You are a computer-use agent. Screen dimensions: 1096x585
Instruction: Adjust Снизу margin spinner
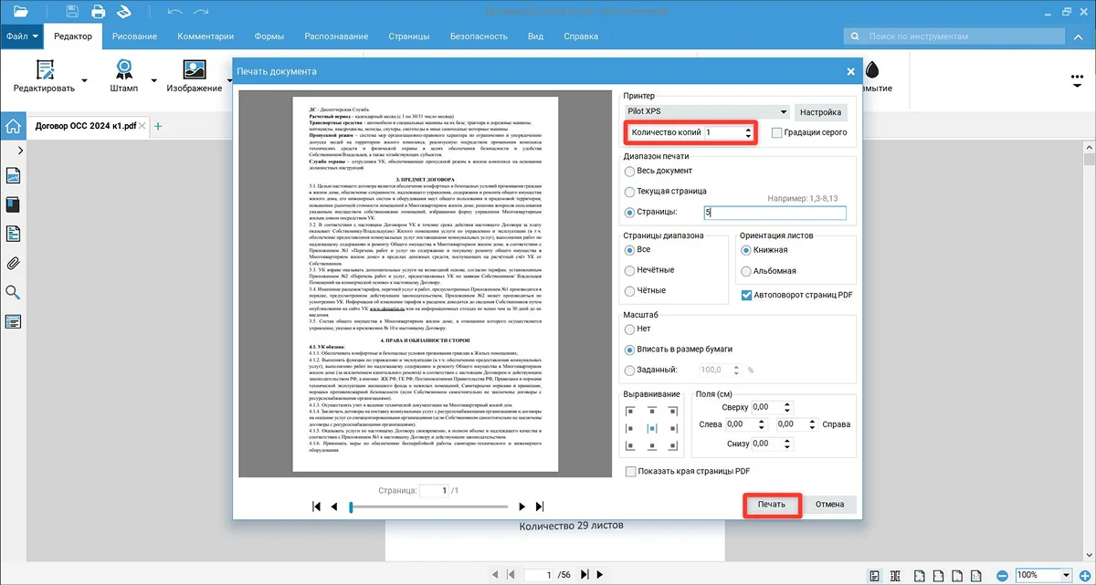[x=789, y=444]
